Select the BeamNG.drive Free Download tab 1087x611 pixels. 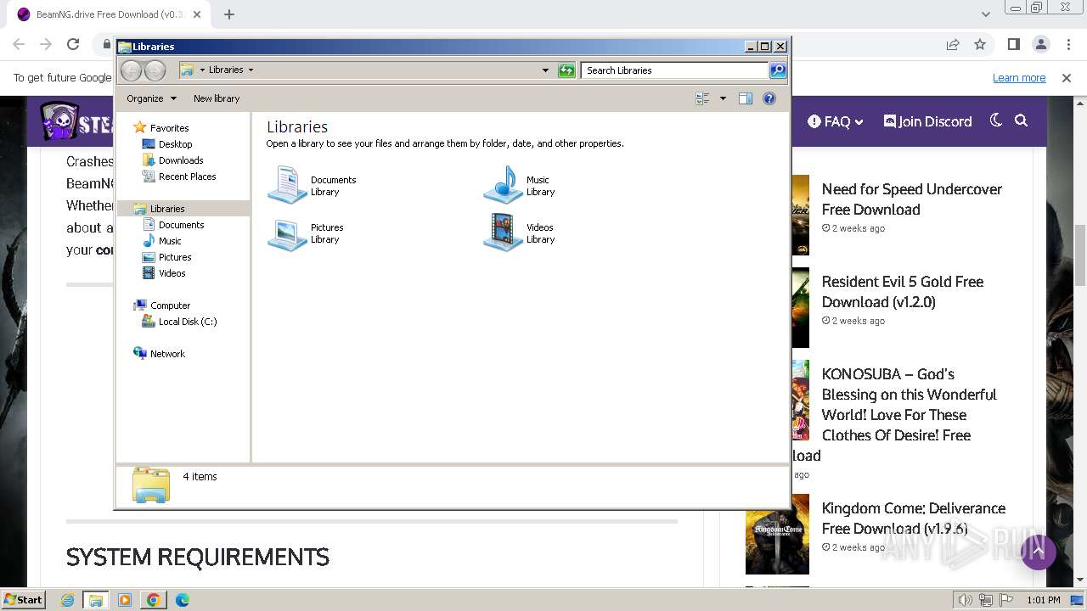(109, 14)
